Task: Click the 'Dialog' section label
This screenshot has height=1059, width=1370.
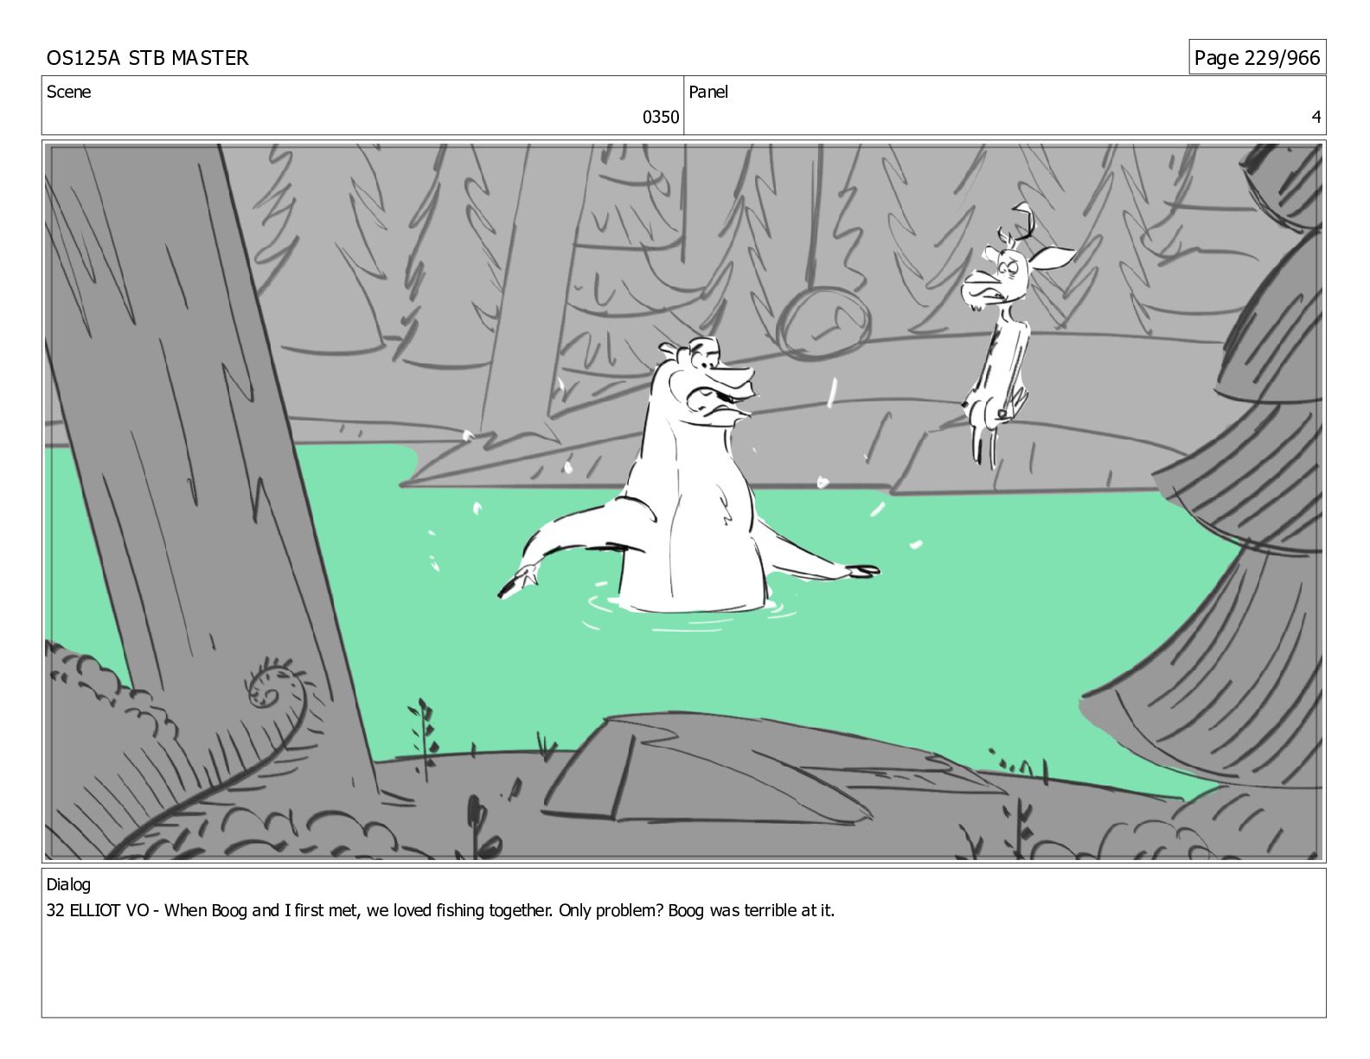Action: [68, 885]
